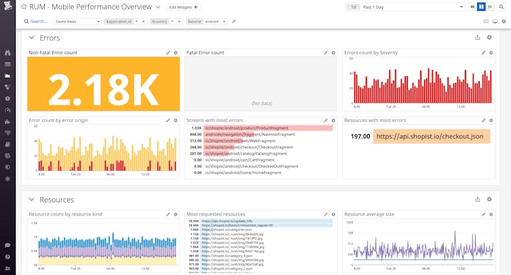Open the country variable dropdown

coord(166,22)
